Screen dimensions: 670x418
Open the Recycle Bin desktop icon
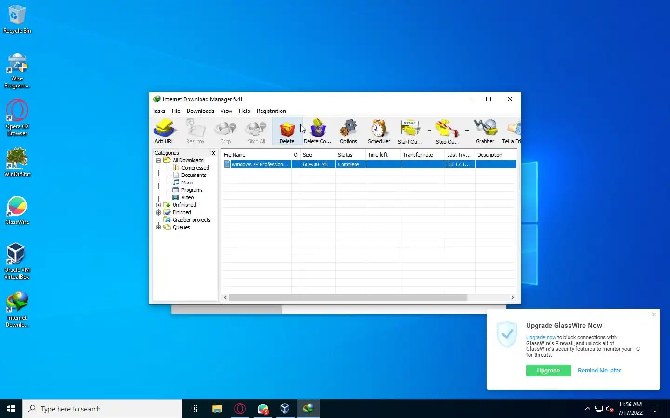[x=17, y=19]
